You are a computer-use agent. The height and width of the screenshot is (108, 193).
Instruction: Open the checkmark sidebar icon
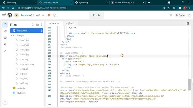[x=5, y=51]
